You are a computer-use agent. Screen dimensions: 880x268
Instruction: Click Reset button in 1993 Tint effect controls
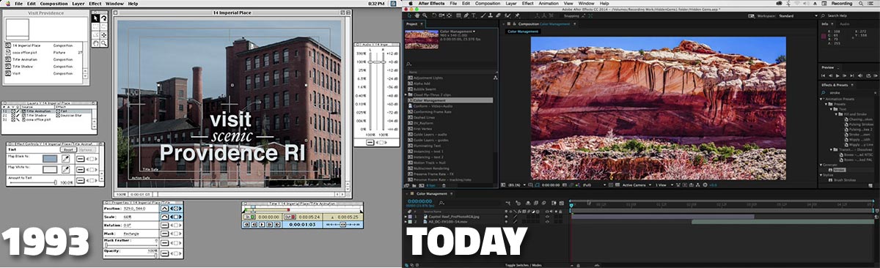point(68,149)
